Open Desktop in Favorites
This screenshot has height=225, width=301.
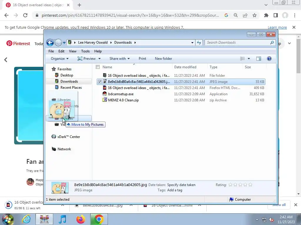coord(67,75)
